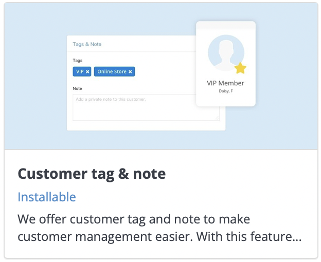Remove the Online Store tag x icon
Image resolution: width=321 pixels, height=262 pixels.
pyautogui.click(x=130, y=72)
